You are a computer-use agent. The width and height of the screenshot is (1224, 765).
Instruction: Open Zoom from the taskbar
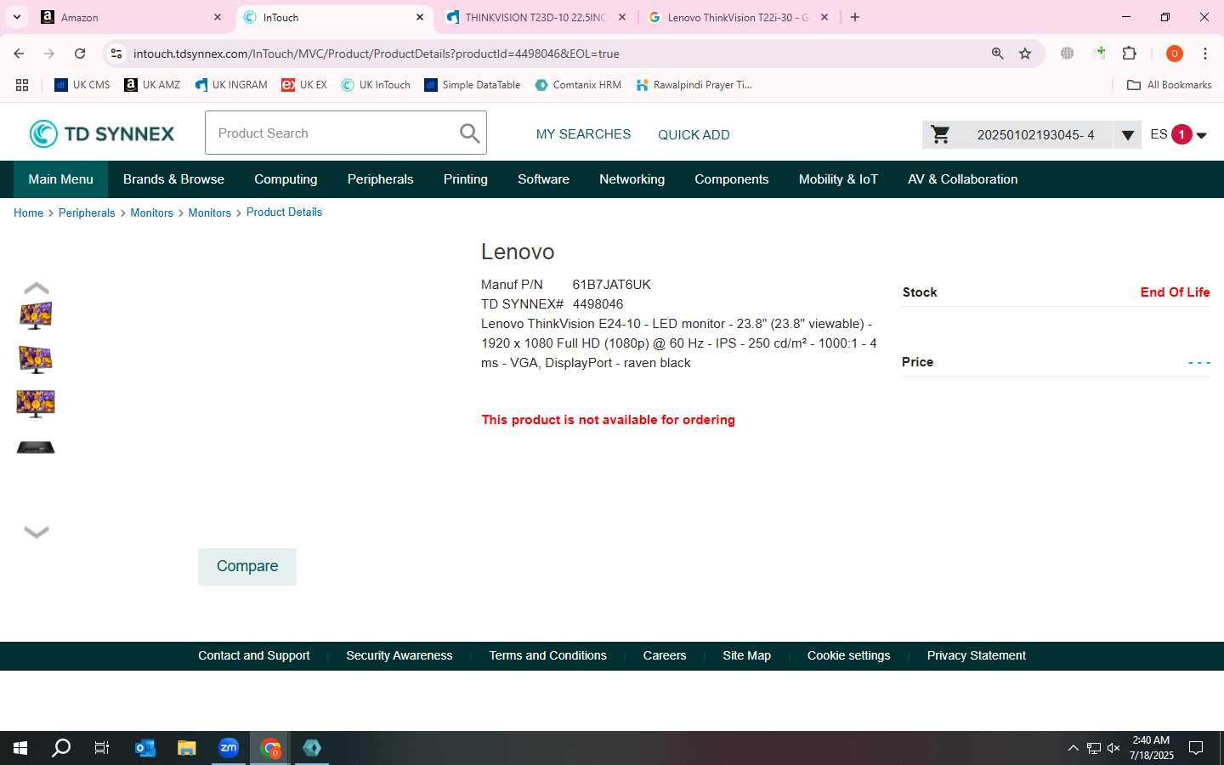(x=228, y=748)
